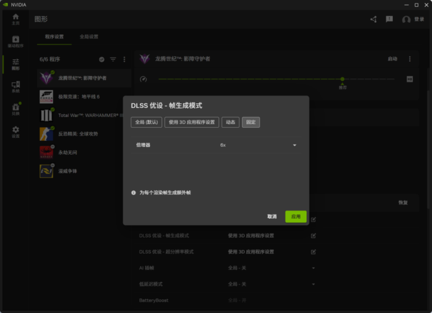Switch to the 全局设置 tab
Image resolution: width=432 pixels, height=313 pixels.
(x=89, y=37)
